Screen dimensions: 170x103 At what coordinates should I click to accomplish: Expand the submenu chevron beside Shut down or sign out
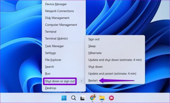pyautogui.click(x=81, y=81)
